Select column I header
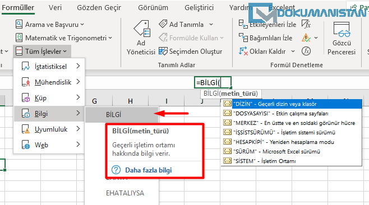This screenshot has height=205, width=369. [167, 101]
